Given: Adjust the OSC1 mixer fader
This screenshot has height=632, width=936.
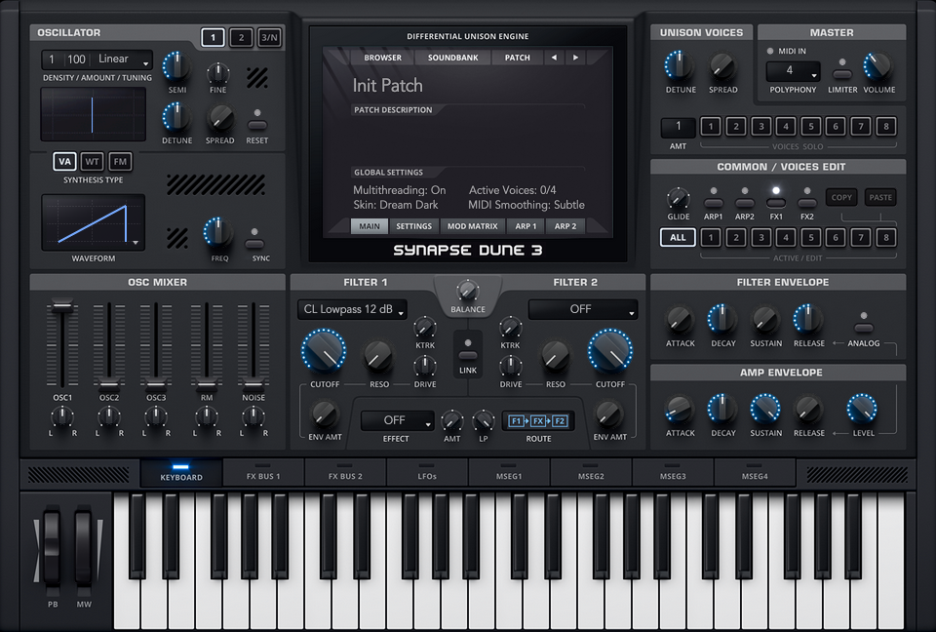Looking at the screenshot, I should pos(62,307).
